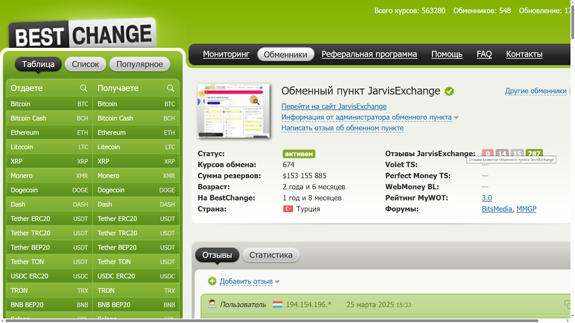Image resolution: width=575 pixels, height=323 pixels.
Task: Select Tether ERC20 in the Получаете column
Action: pos(136,219)
